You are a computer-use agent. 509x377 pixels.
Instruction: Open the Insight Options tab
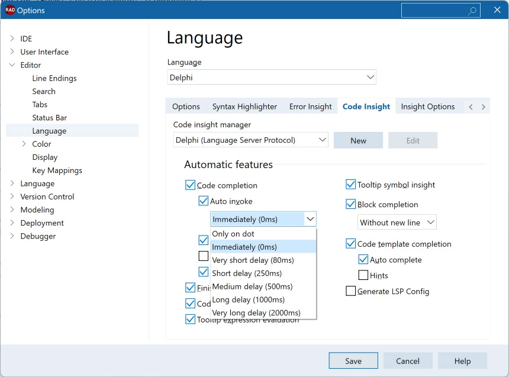pos(427,107)
